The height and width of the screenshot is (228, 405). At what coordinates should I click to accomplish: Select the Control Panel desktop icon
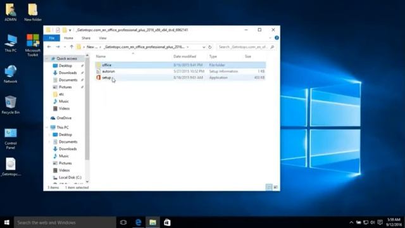tap(11, 139)
